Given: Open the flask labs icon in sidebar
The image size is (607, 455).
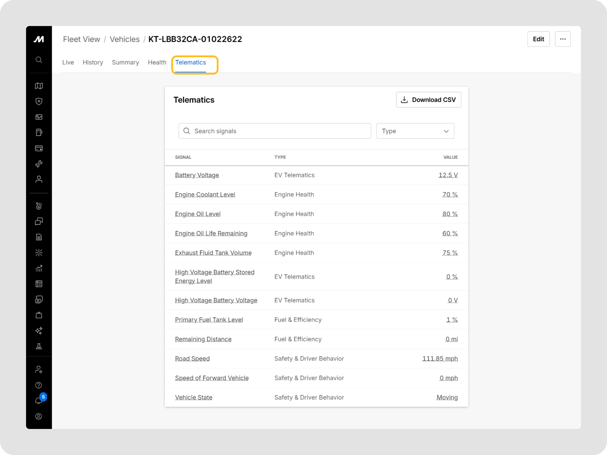Looking at the screenshot, I should click(39, 346).
